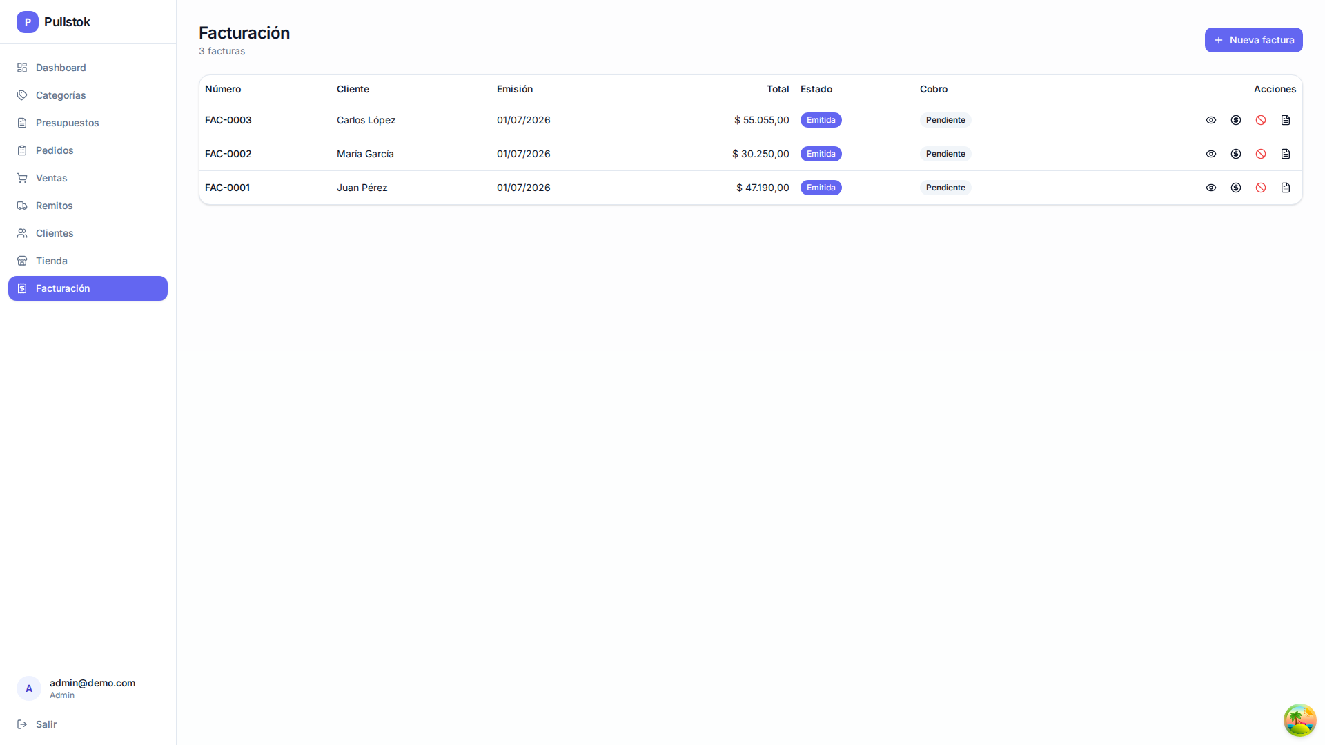Image resolution: width=1325 pixels, height=745 pixels.
Task: Navigate to Tienda
Action: click(x=88, y=261)
